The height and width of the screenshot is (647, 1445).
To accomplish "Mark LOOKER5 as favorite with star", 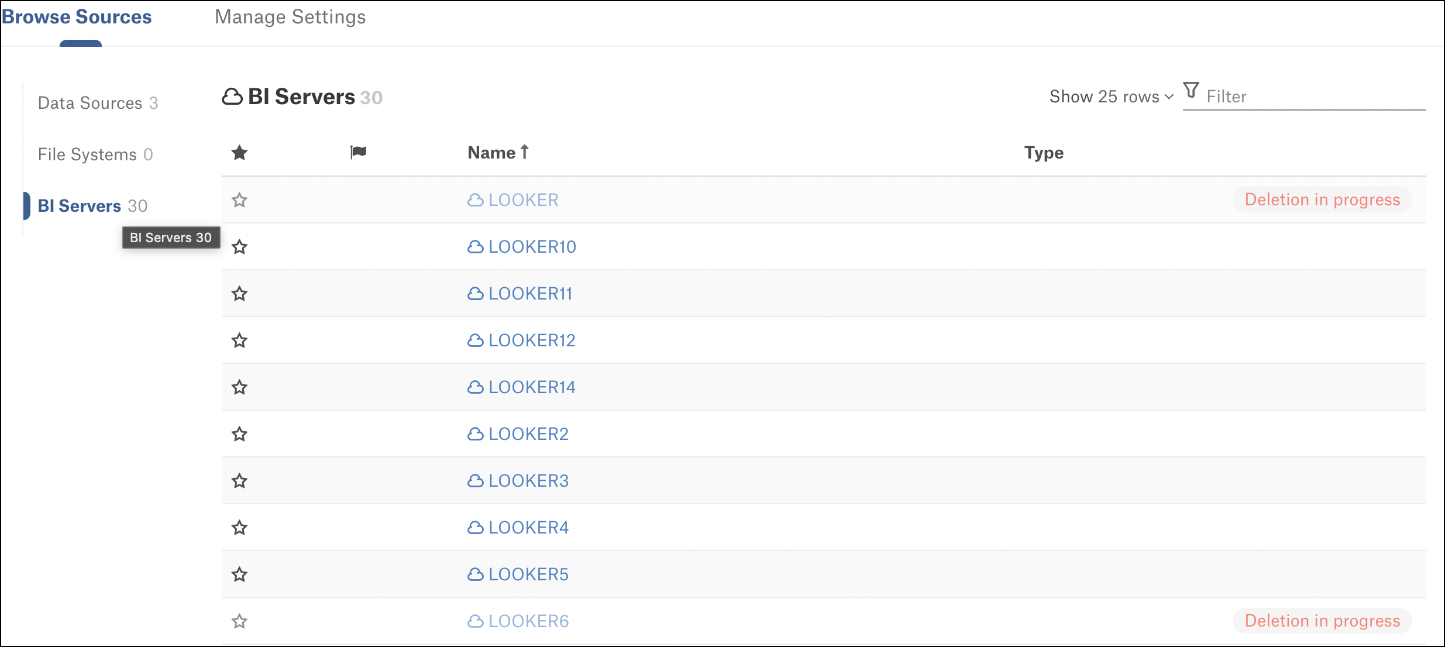I will point(239,574).
